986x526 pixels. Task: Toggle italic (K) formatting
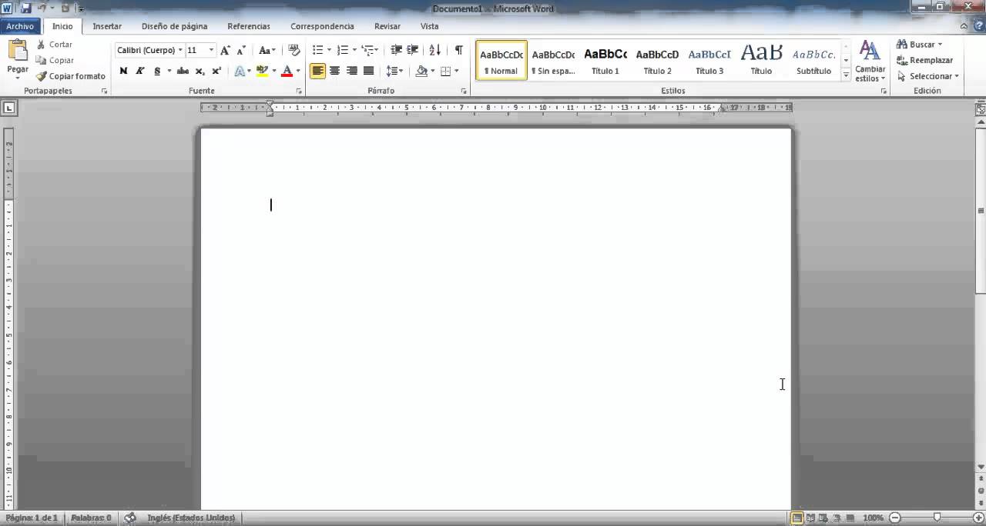click(x=140, y=71)
